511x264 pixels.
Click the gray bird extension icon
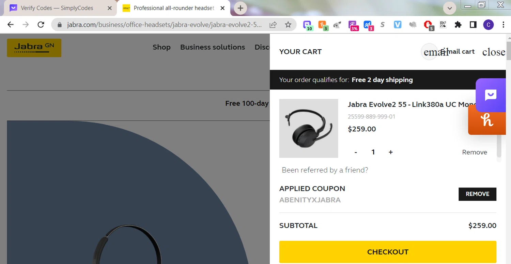413,24
